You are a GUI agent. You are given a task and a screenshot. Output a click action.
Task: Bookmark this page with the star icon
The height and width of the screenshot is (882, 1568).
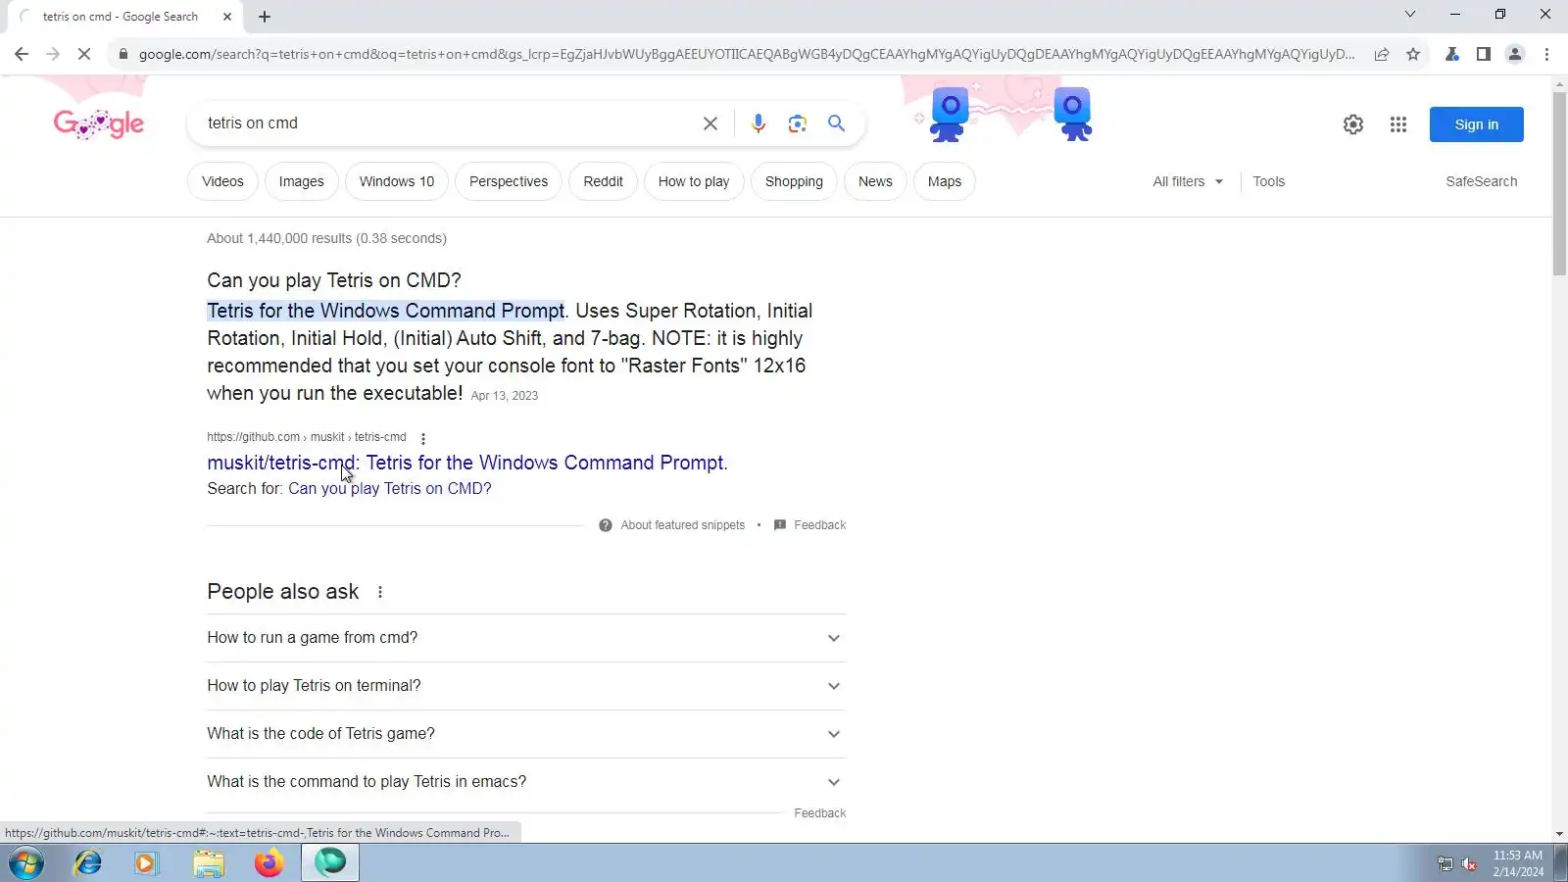(1413, 54)
